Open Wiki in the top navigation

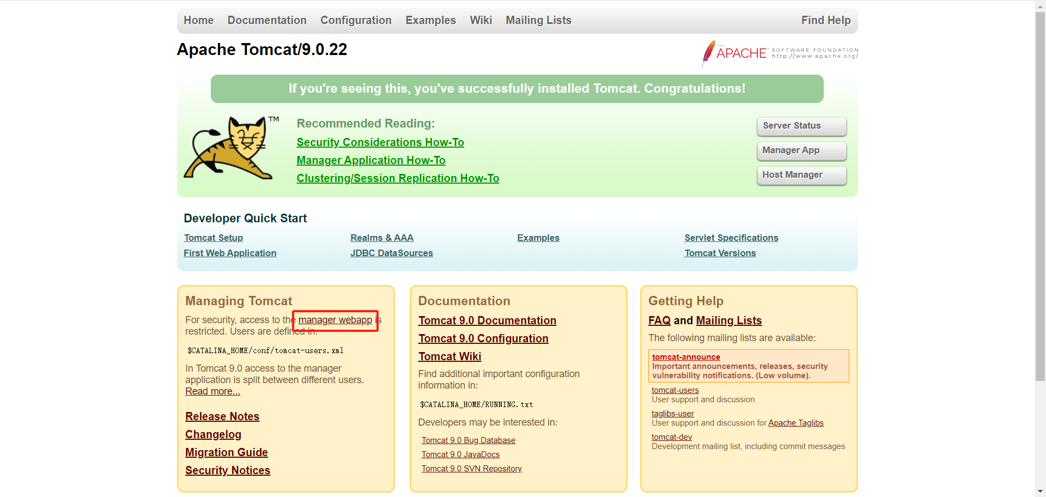(481, 20)
